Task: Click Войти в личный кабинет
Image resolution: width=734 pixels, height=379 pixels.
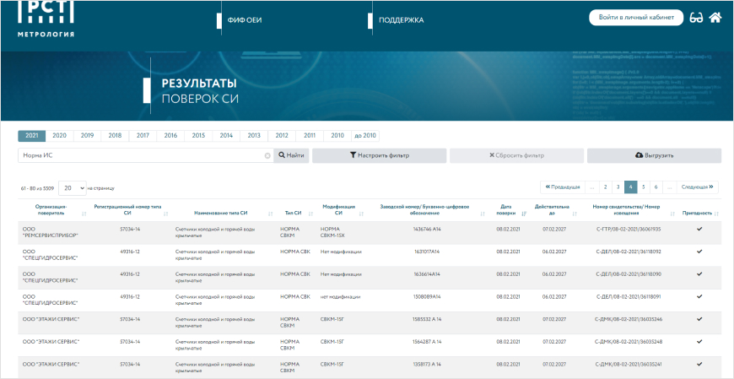Action: click(x=635, y=18)
